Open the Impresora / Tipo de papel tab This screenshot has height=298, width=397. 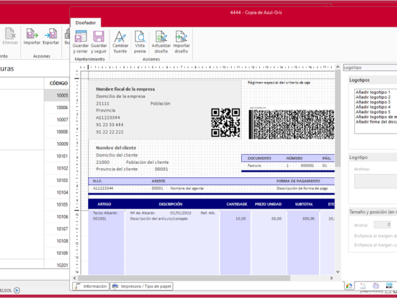141,286
